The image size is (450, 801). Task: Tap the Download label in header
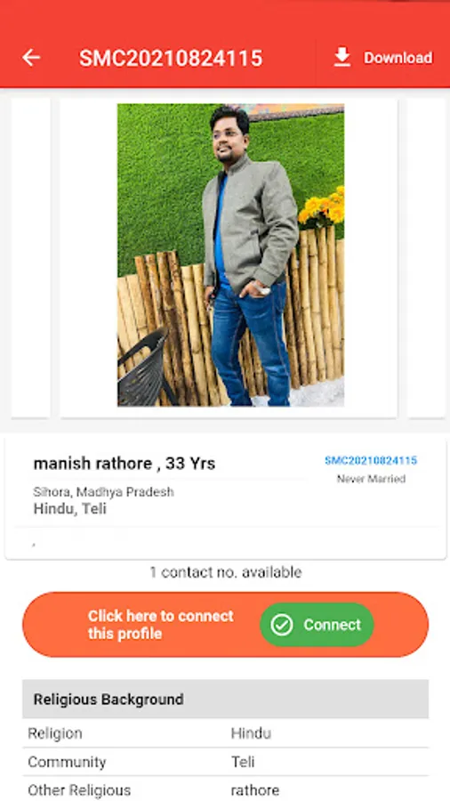tap(398, 58)
